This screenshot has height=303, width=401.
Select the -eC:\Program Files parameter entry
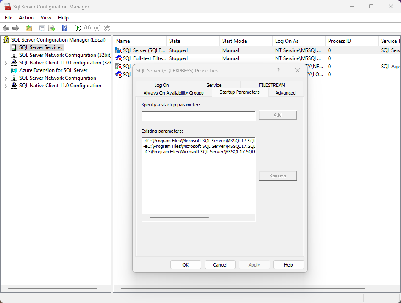[x=199, y=146]
